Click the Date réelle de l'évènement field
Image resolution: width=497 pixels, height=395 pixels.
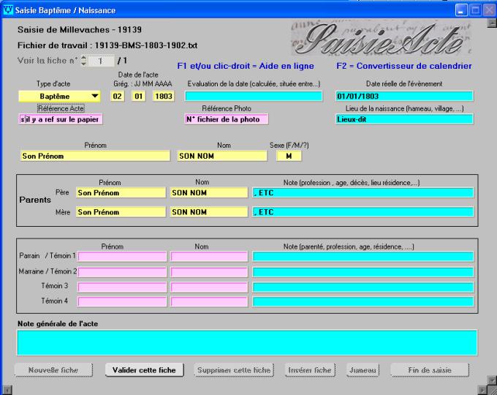pos(404,96)
